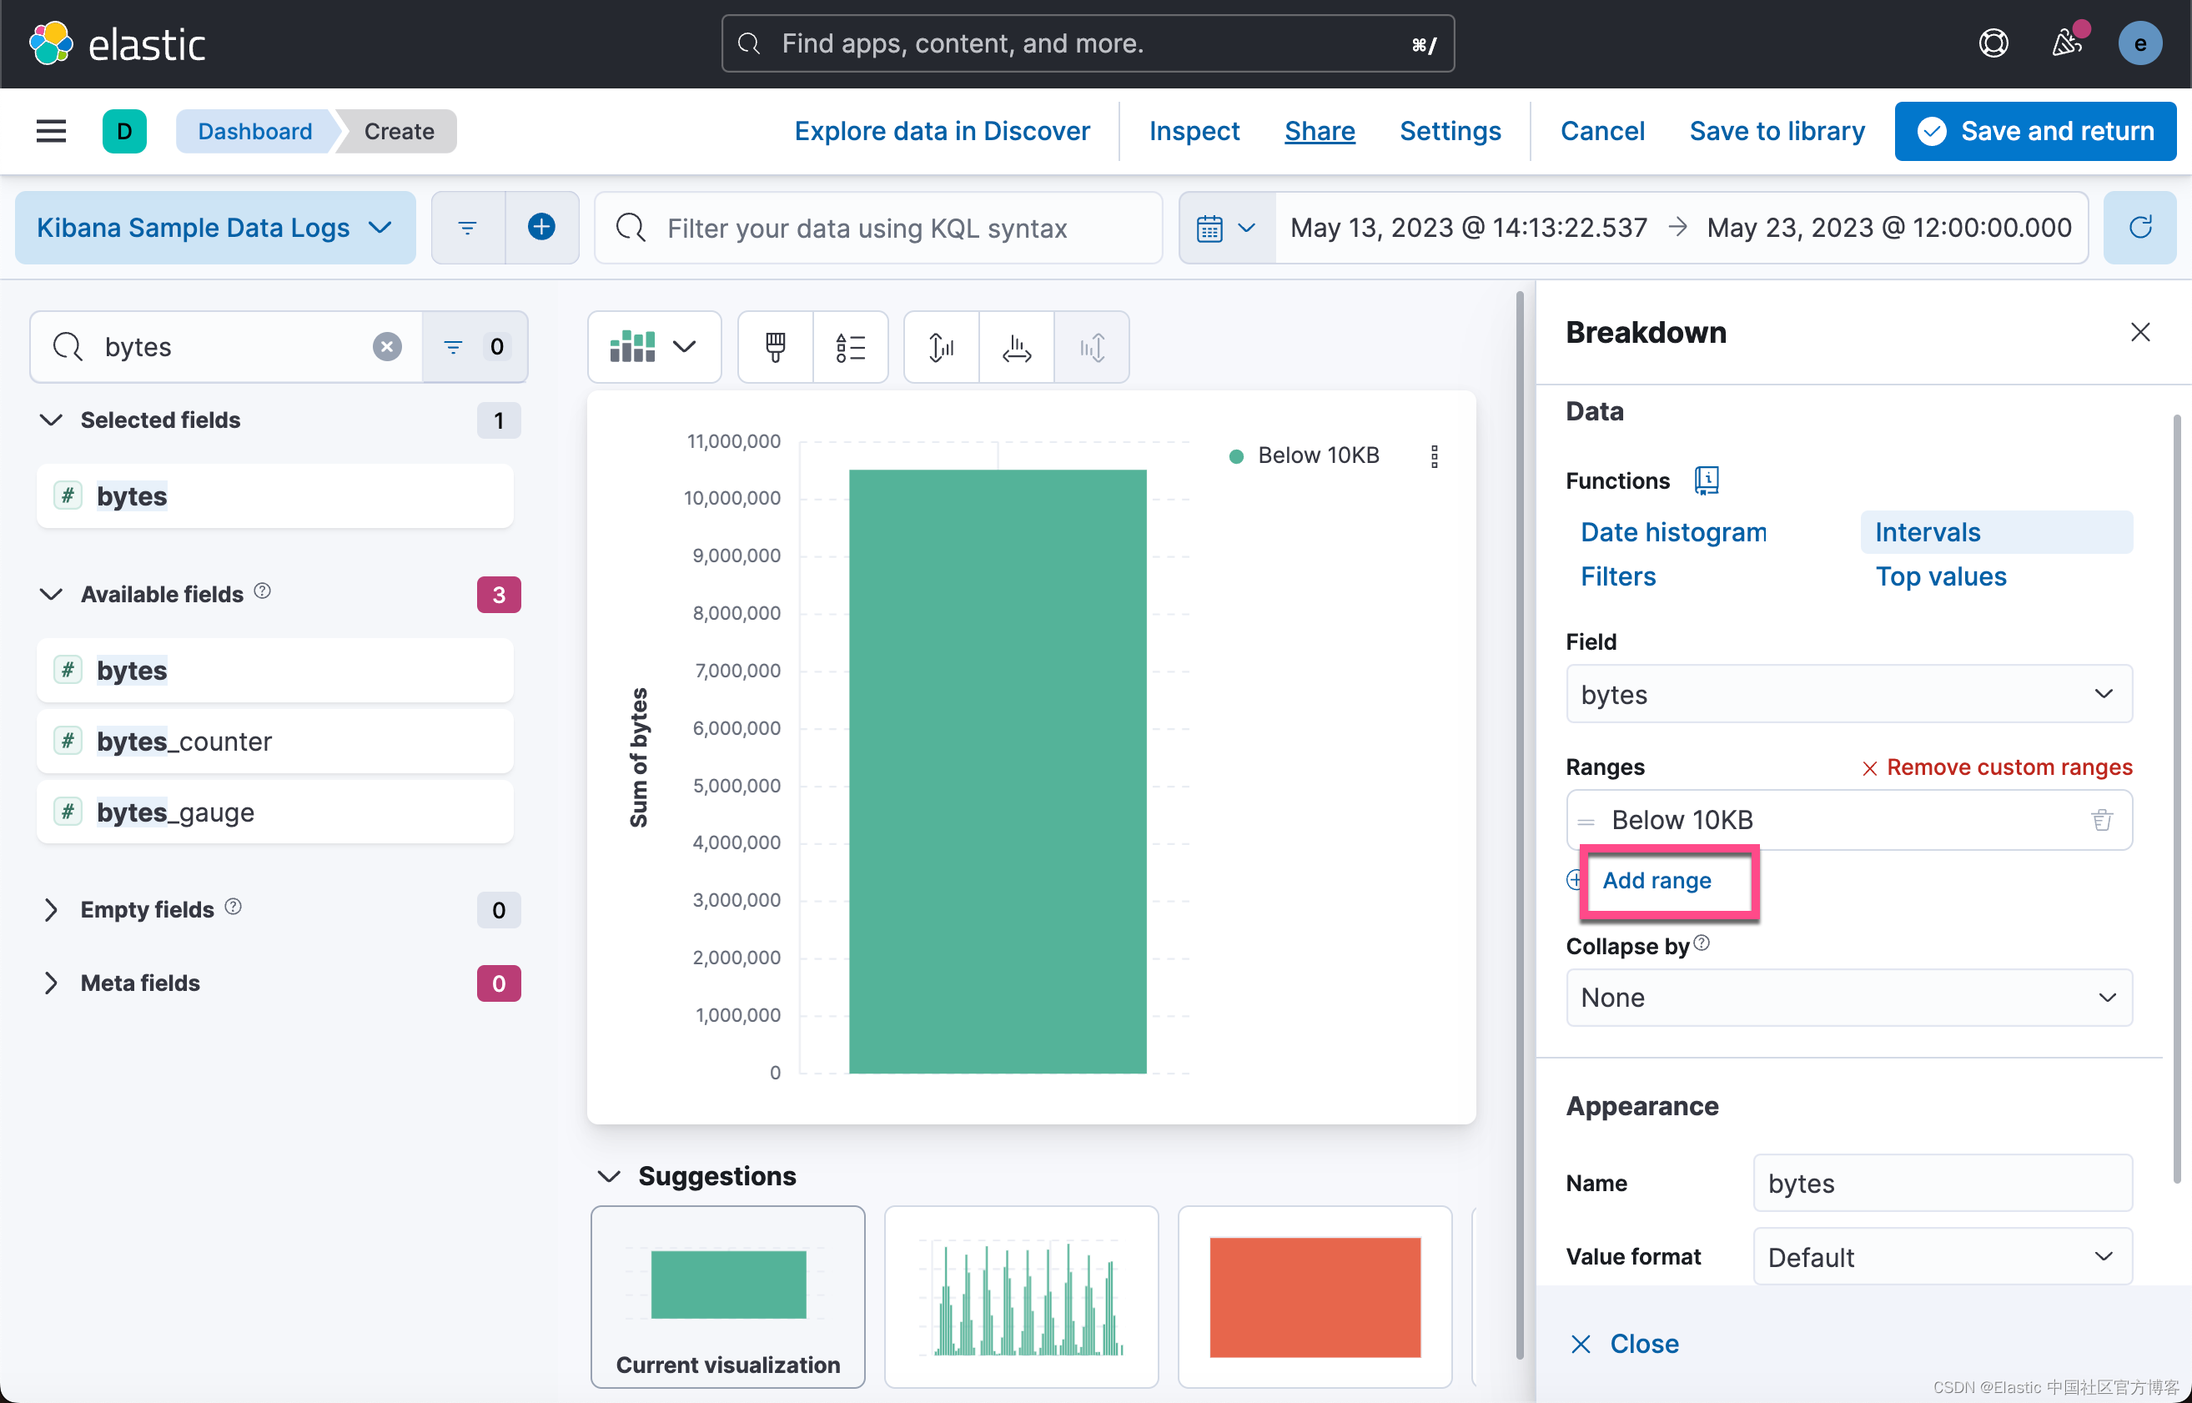
Task: Open left axis settings icon
Action: coord(941,346)
